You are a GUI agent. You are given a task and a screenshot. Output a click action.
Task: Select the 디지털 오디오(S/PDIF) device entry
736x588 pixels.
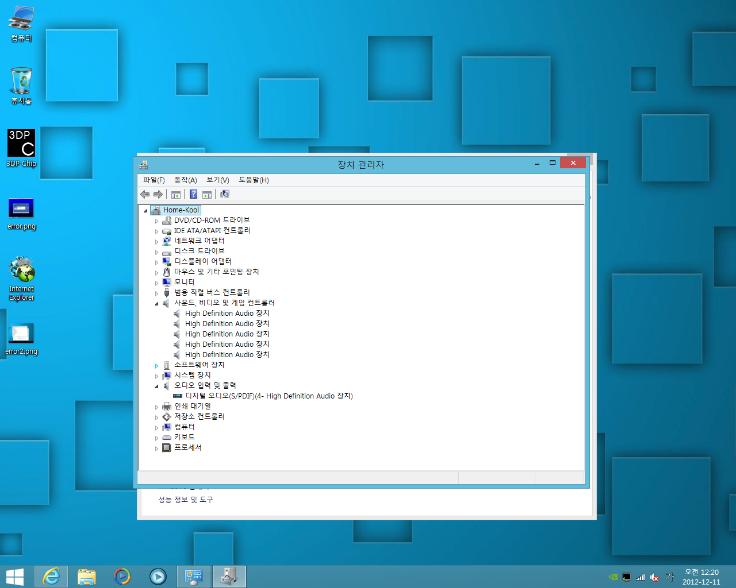point(269,396)
